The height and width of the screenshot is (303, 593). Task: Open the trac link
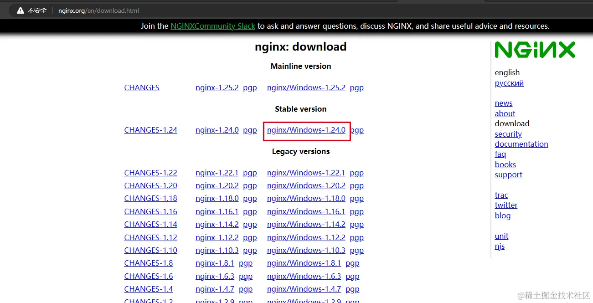(x=501, y=195)
